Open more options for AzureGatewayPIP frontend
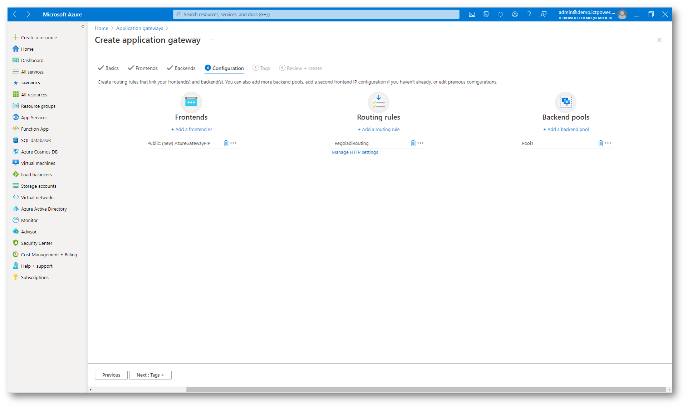Screen dimensions: 687x408 [x=234, y=143]
